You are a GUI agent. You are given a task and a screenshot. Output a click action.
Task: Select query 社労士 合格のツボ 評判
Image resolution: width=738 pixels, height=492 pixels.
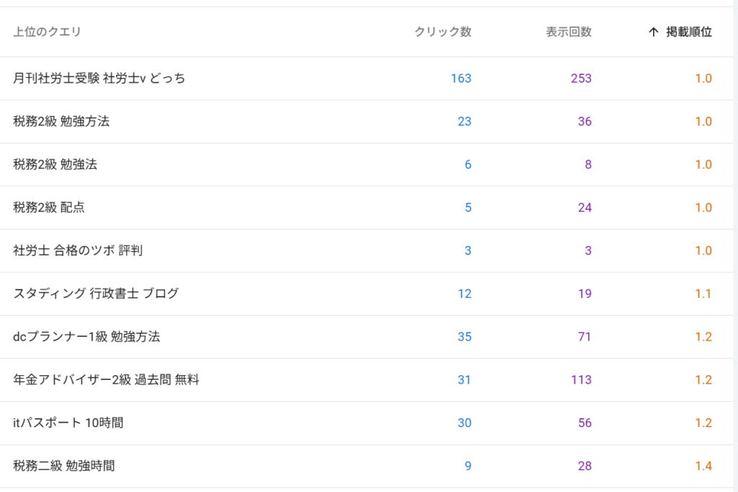pos(78,251)
